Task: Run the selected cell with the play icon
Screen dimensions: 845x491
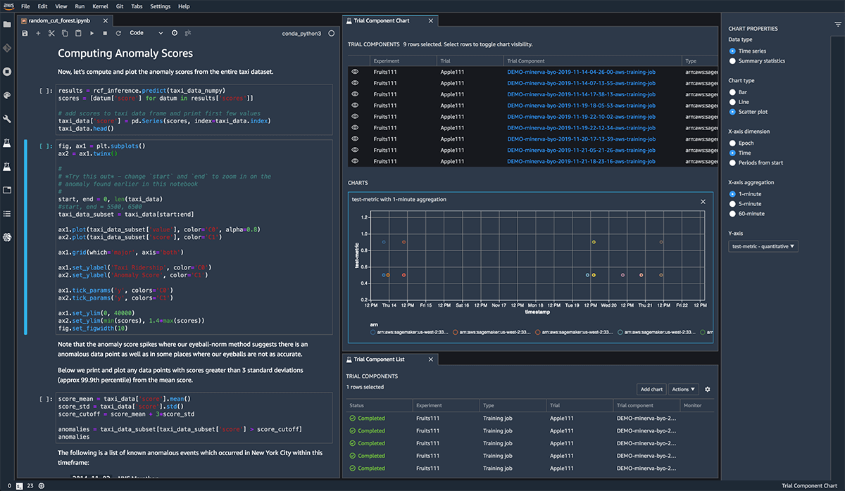Action: 92,33
